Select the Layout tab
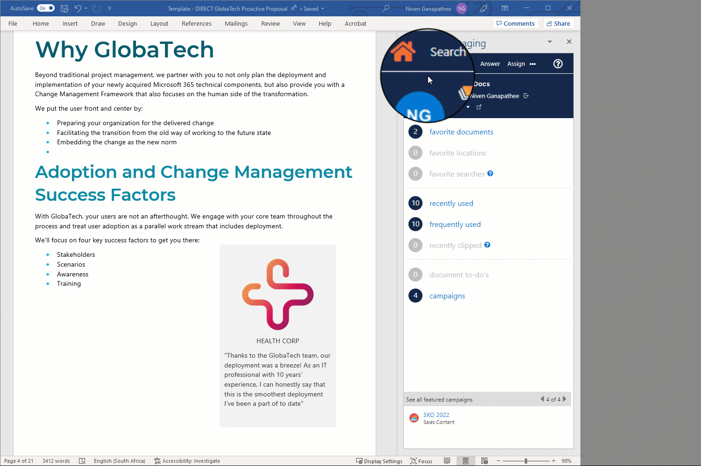 pos(159,23)
